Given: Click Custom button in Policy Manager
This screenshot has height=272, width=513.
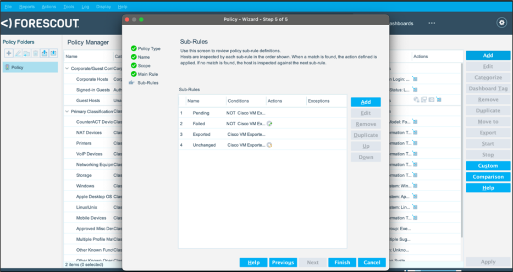Looking at the screenshot, I should pyautogui.click(x=488, y=166).
